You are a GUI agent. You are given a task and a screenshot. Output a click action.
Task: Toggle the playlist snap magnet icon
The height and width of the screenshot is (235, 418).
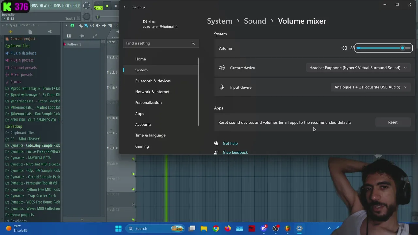(x=72, y=25)
